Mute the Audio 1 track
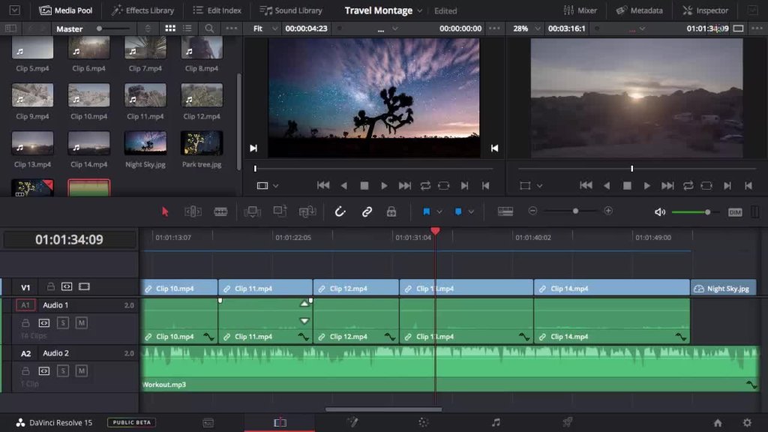768x432 pixels. (x=81, y=322)
